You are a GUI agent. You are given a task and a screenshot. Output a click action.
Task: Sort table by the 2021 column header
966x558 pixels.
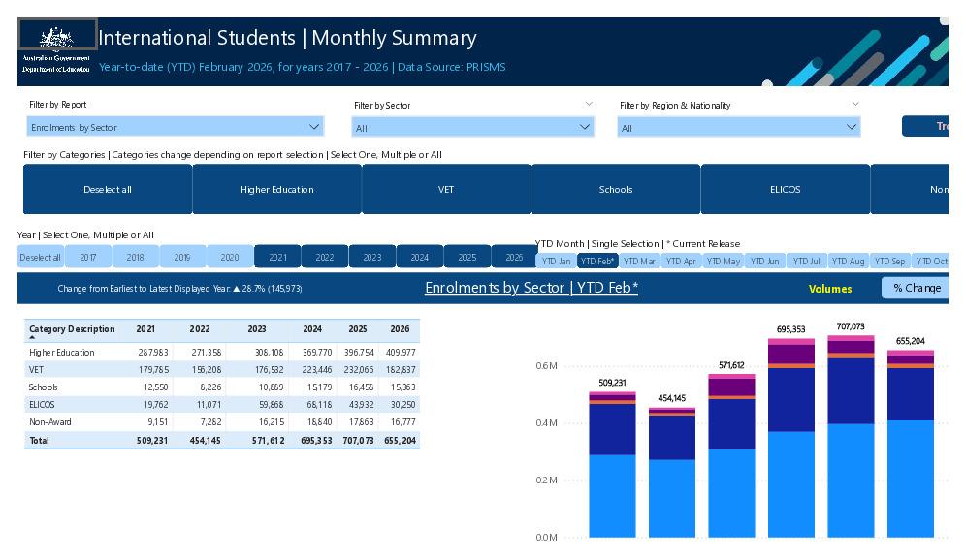(145, 328)
